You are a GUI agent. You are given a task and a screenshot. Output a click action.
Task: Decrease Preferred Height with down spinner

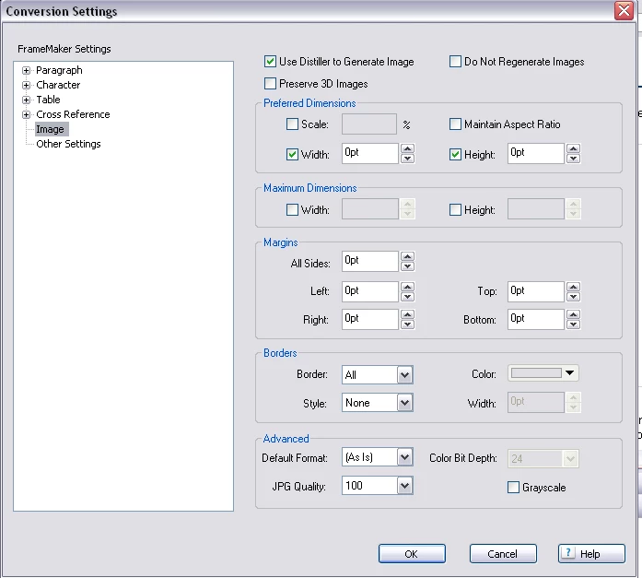(573, 159)
